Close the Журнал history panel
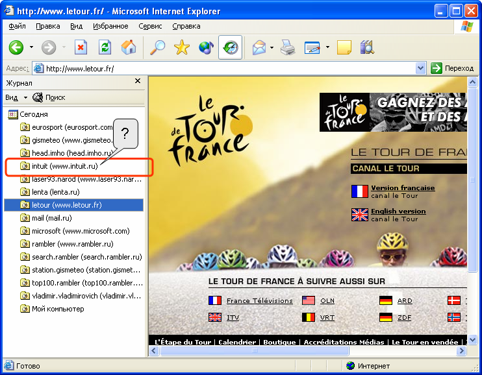Screen dimensions: 482x375 pyautogui.click(x=138, y=80)
